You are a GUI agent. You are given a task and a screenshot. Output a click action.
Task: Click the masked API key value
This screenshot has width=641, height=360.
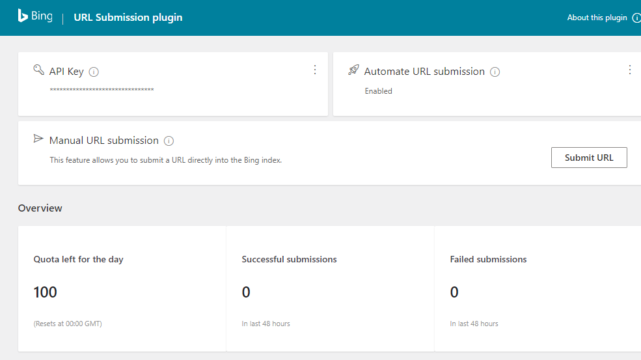coord(102,89)
